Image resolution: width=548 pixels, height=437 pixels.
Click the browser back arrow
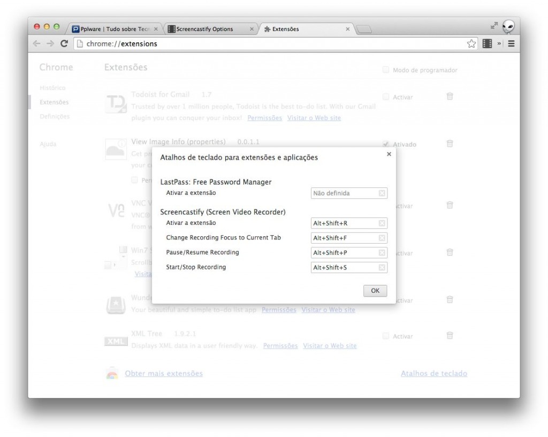tap(37, 43)
